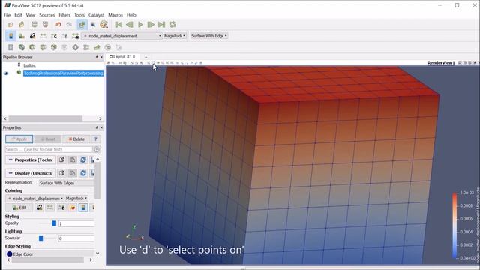This screenshot has height=270, width=480.
Task: Open the Load Color Palette icon
Action: click(104, 25)
